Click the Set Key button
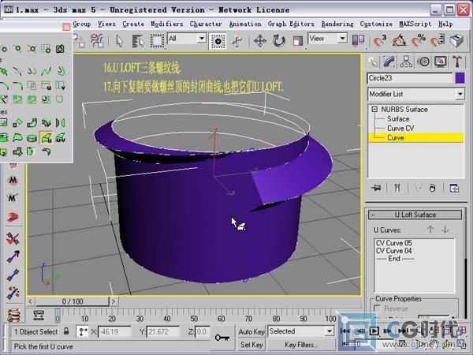The width and height of the screenshot is (473, 355). tap(251, 345)
